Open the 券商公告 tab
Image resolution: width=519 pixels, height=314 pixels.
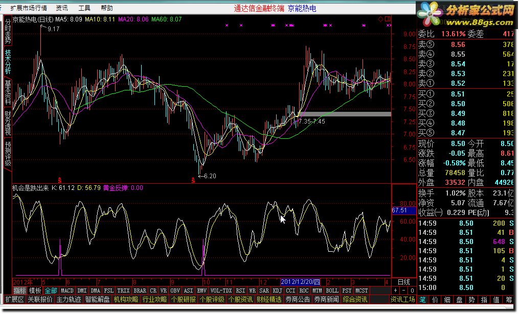298,300
